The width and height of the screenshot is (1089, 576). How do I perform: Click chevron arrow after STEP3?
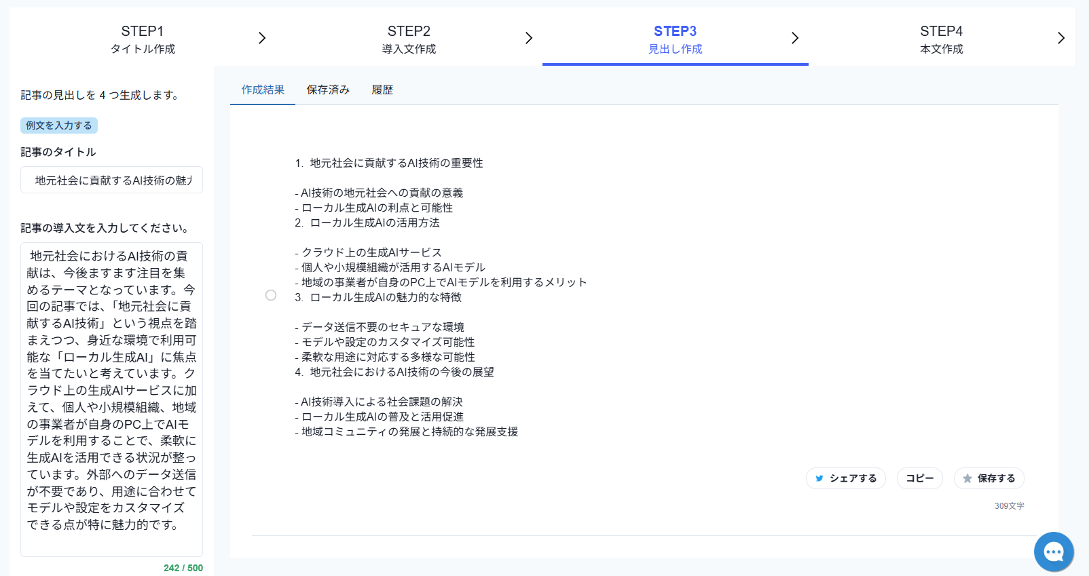point(795,38)
